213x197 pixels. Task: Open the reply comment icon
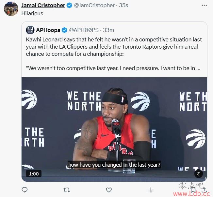25,190
